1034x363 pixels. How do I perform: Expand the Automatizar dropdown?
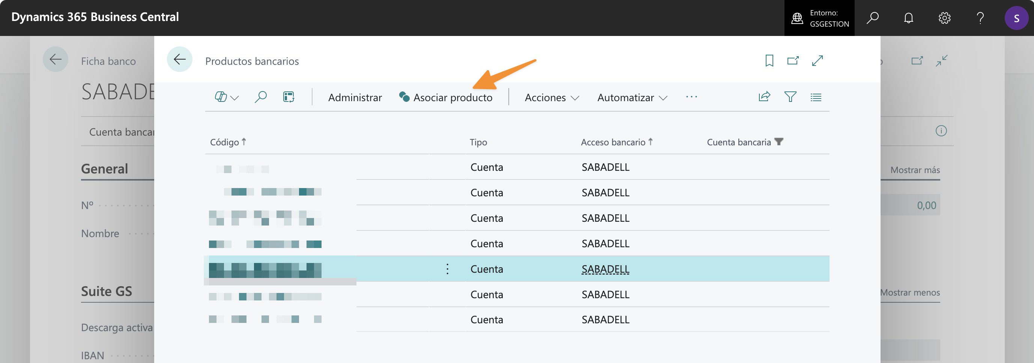[632, 97]
